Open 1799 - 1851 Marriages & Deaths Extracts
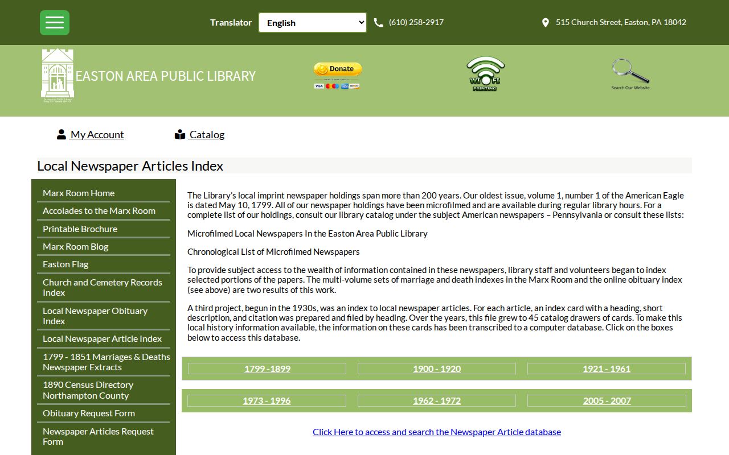Image resolution: width=729 pixels, height=455 pixels. [x=107, y=362]
